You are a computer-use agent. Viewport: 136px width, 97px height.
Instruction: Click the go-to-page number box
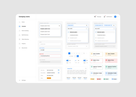click(75, 56)
